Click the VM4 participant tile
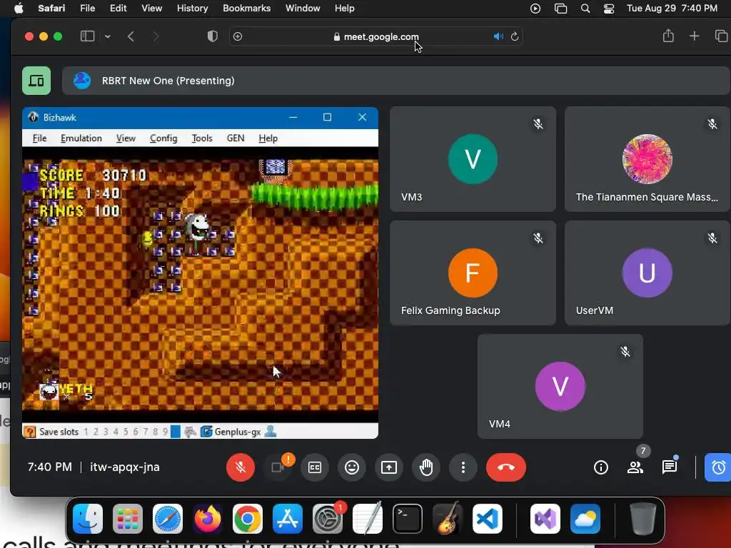731x548 pixels. (560, 386)
